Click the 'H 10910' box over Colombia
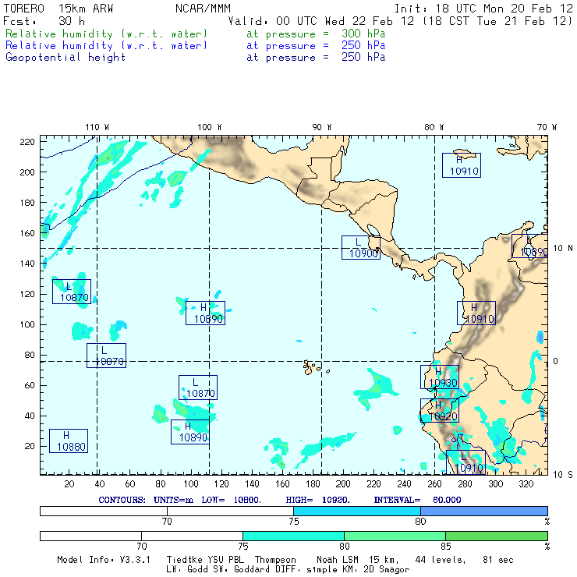Viewport: 577px width, 577px height. 476,313
